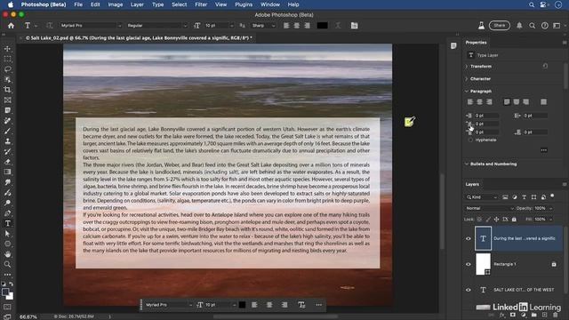Collapse Bullets and Numbering section
The height and width of the screenshot is (320, 569).
click(467, 164)
